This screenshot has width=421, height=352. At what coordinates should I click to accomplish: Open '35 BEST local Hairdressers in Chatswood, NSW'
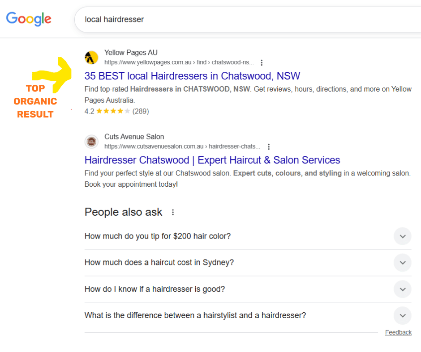tap(192, 76)
